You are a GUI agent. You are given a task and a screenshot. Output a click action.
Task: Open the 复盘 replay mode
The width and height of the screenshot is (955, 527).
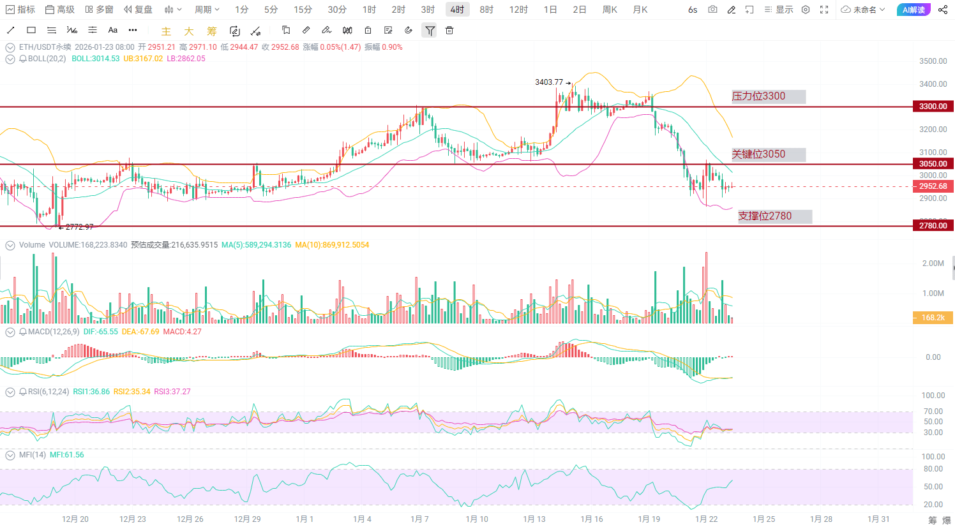138,10
